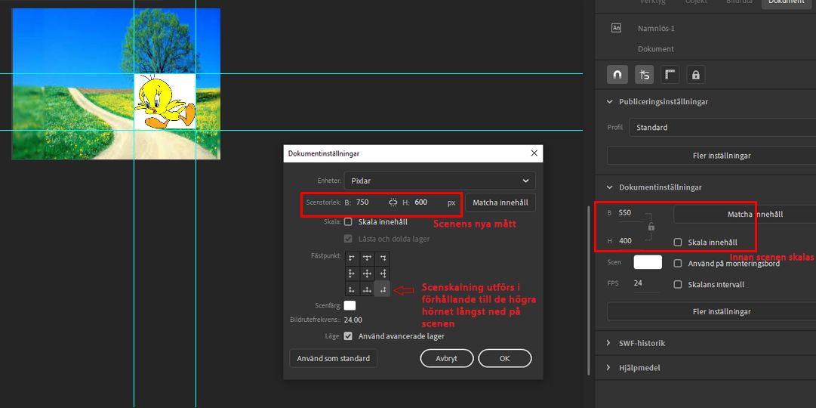Confirm the dialog with OK
Image resolution: width=816 pixels, height=408 pixels.
tap(505, 358)
